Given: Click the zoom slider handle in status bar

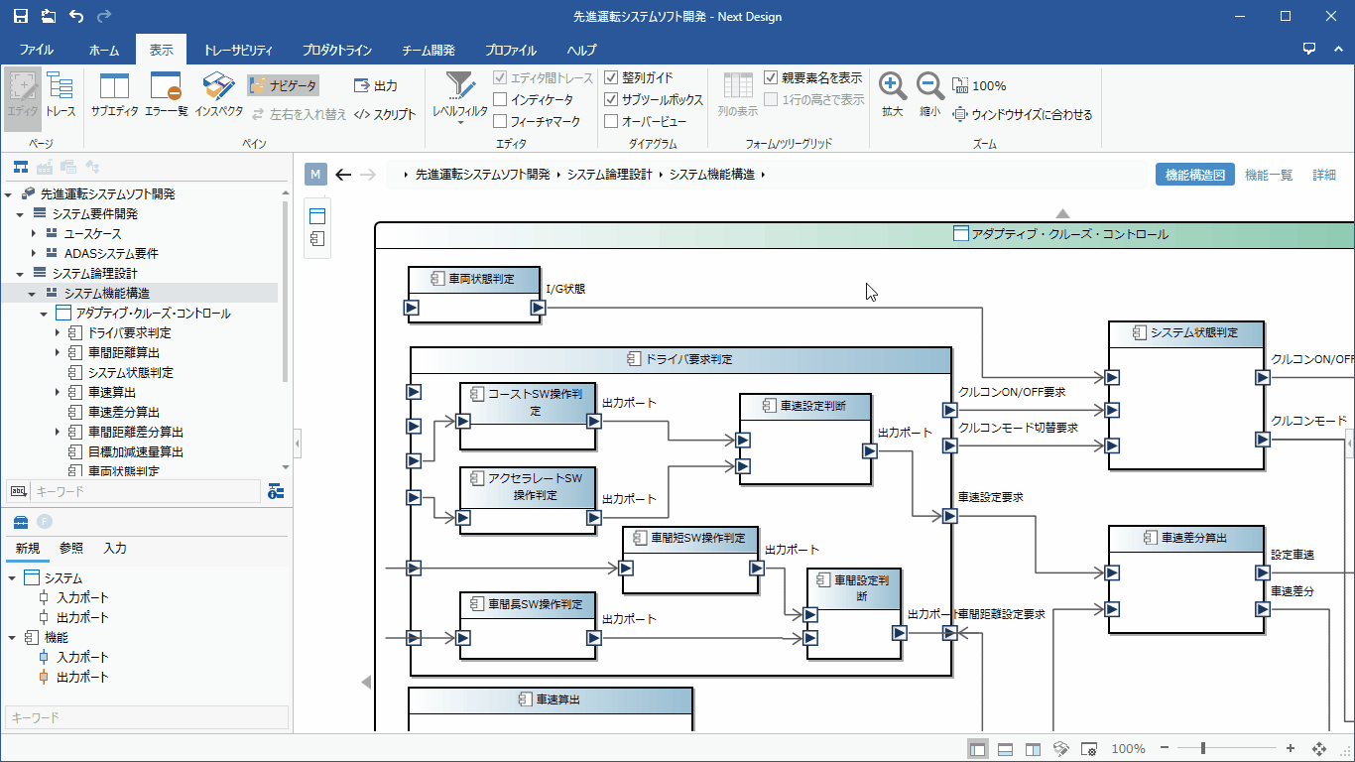Looking at the screenshot, I should point(1204,749).
